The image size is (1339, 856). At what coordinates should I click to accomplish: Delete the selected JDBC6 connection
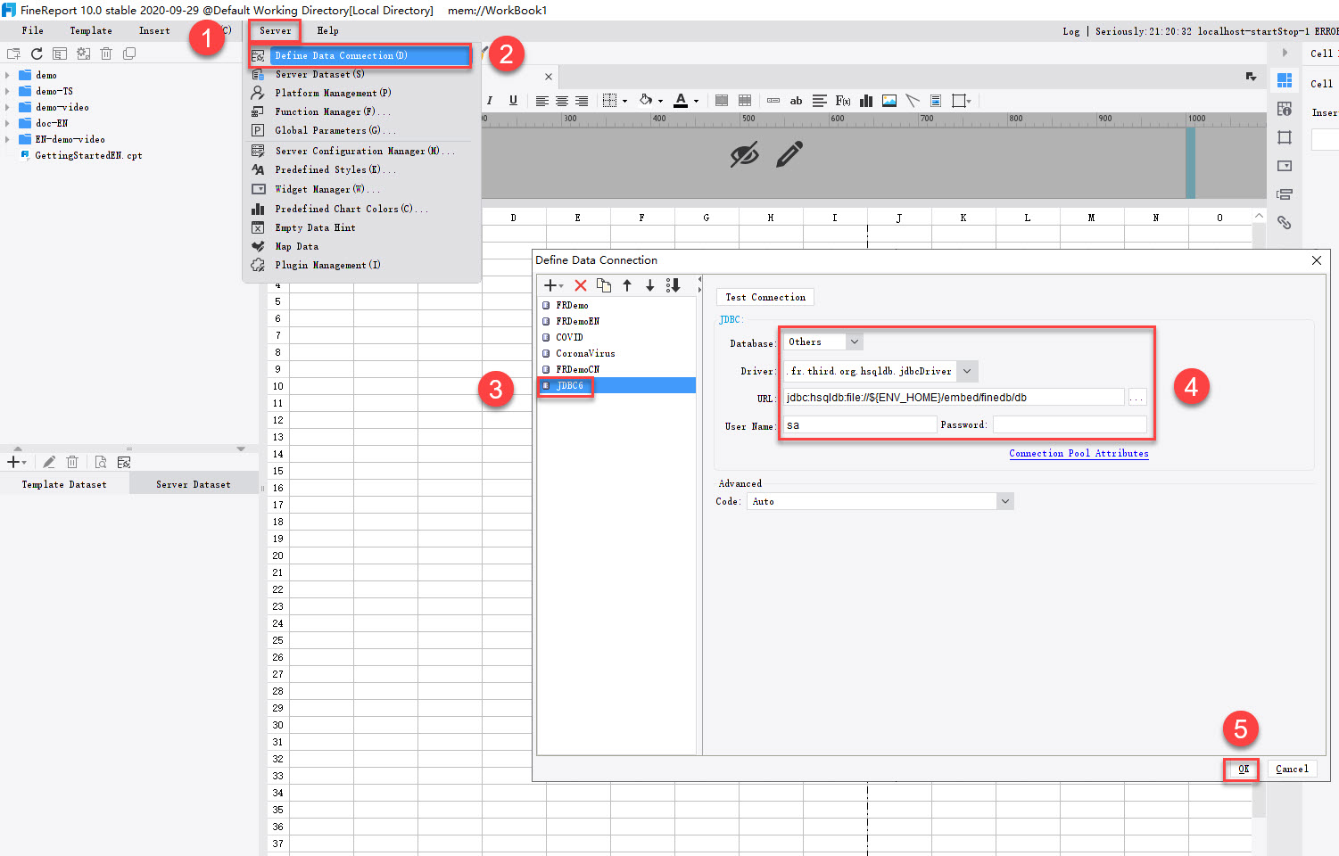click(579, 284)
